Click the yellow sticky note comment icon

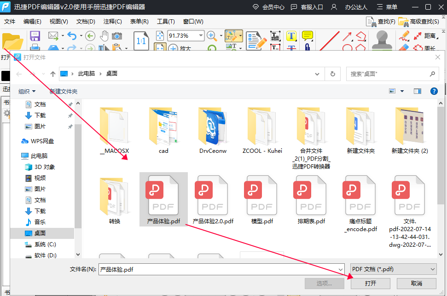308,36
